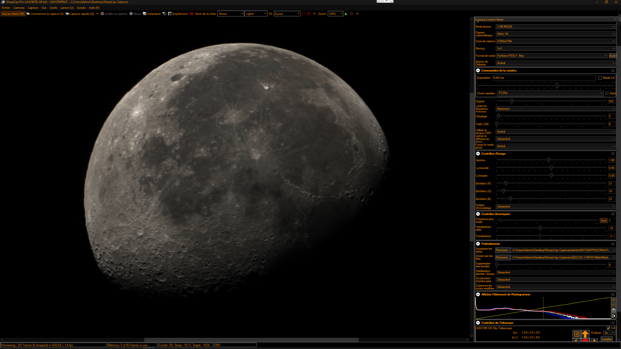Open the Binning 1x1 dropdown
621x349 pixels.
tap(556, 48)
